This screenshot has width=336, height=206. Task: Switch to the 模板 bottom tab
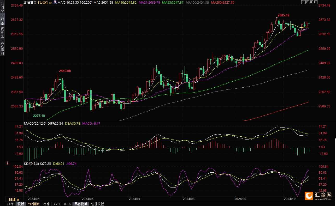tap(21, 204)
